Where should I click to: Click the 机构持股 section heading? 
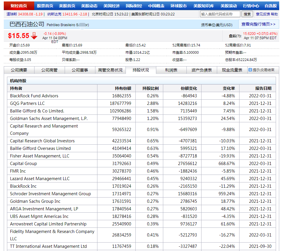pyautogui.click(x=18, y=81)
